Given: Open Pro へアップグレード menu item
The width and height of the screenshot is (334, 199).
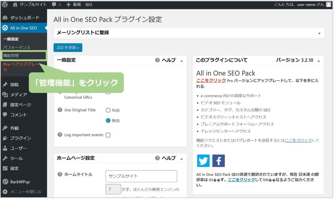Looking at the screenshot, I should [x=21, y=67].
